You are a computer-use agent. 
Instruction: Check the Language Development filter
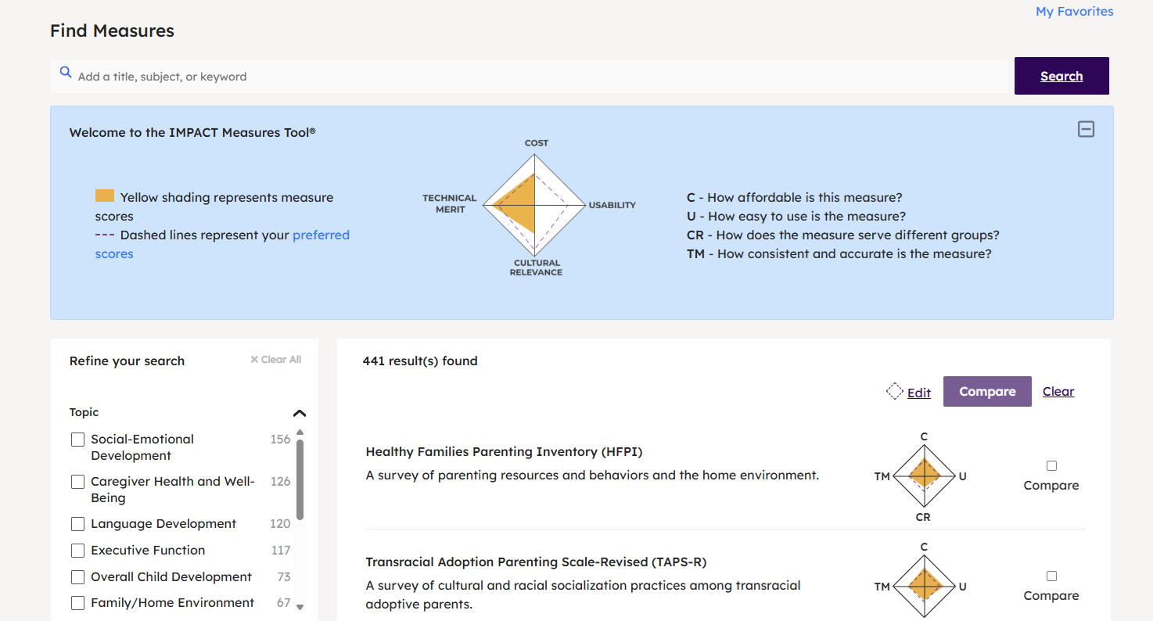click(x=77, y=524)
